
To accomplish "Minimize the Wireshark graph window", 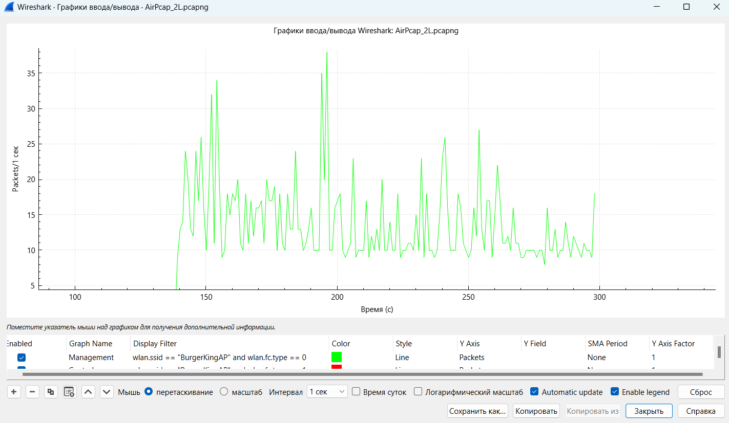I will 656,7.
